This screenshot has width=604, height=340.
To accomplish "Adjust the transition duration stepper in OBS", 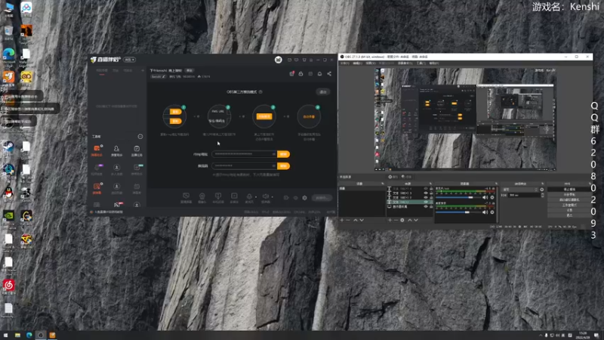I will point(542,195).
